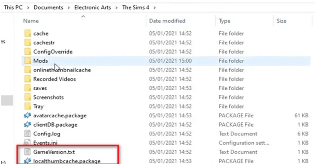This screenshot has width=315, height=164.
Task: Click the ConfigOverride folder icon
Action: (x=28, y=52)
